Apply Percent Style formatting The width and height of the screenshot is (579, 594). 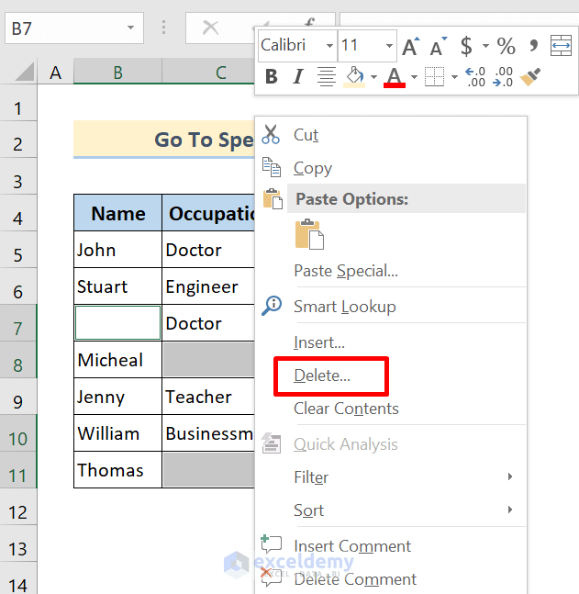tap(506, 46)
